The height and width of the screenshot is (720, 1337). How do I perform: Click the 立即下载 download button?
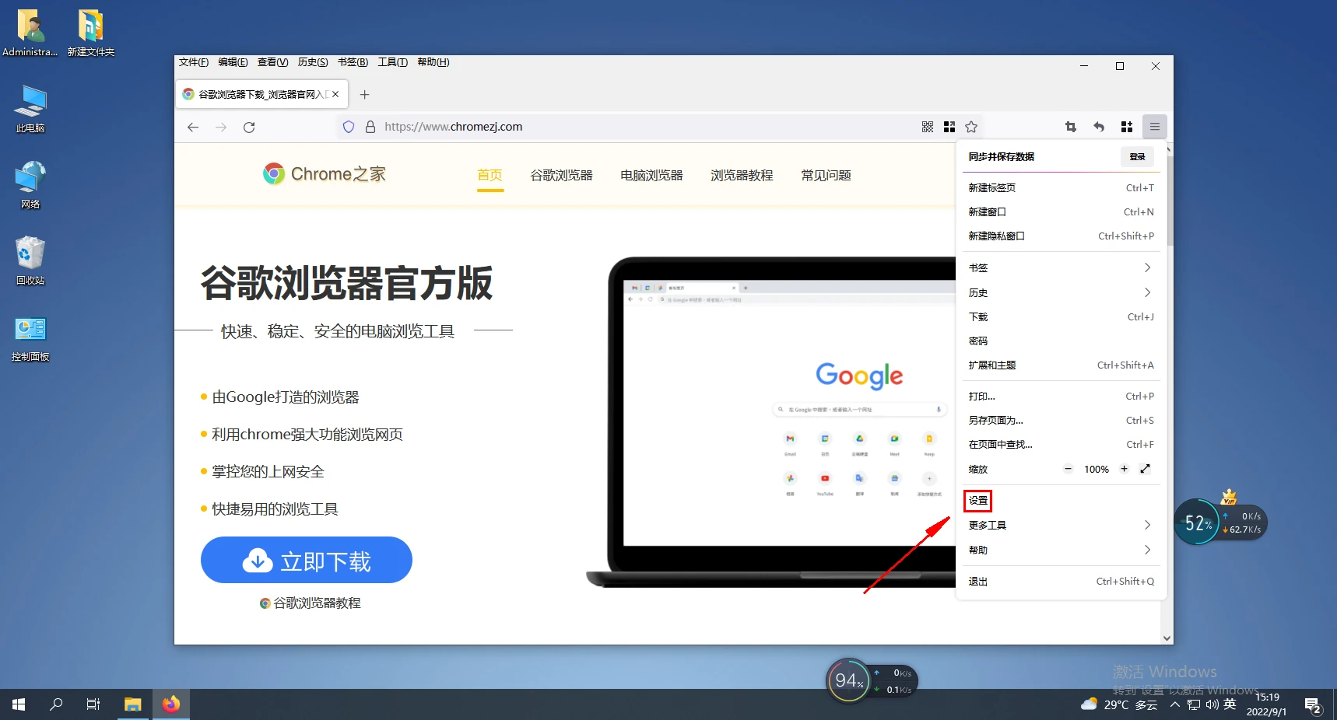(x=307, y=560)
